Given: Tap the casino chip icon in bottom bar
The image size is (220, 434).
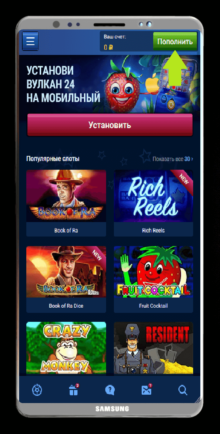Looking at the screenshot, I should click(37, 390).
